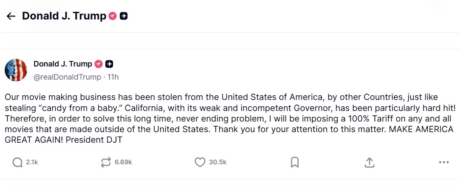Screen dimensions: 460x188
Task: Click the red verified badge in header
Action: click(x=113, y=16)
